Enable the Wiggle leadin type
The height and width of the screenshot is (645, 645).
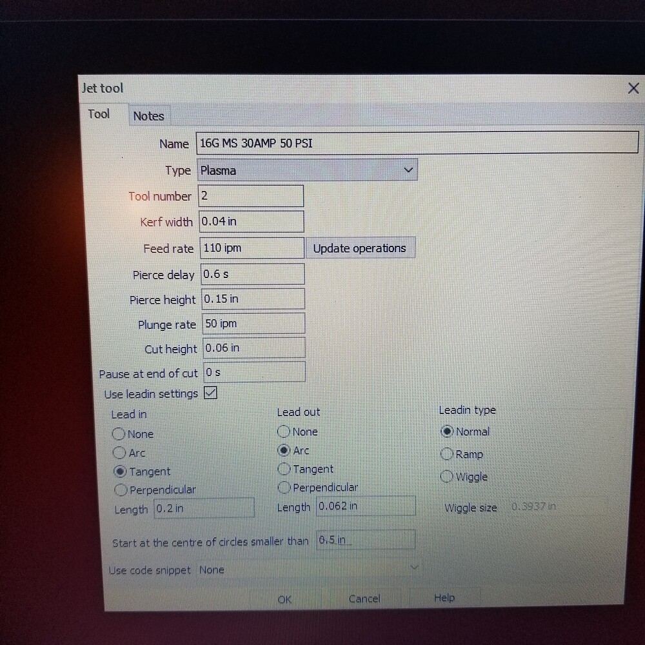pyautogui.click(x=447, y=477)
